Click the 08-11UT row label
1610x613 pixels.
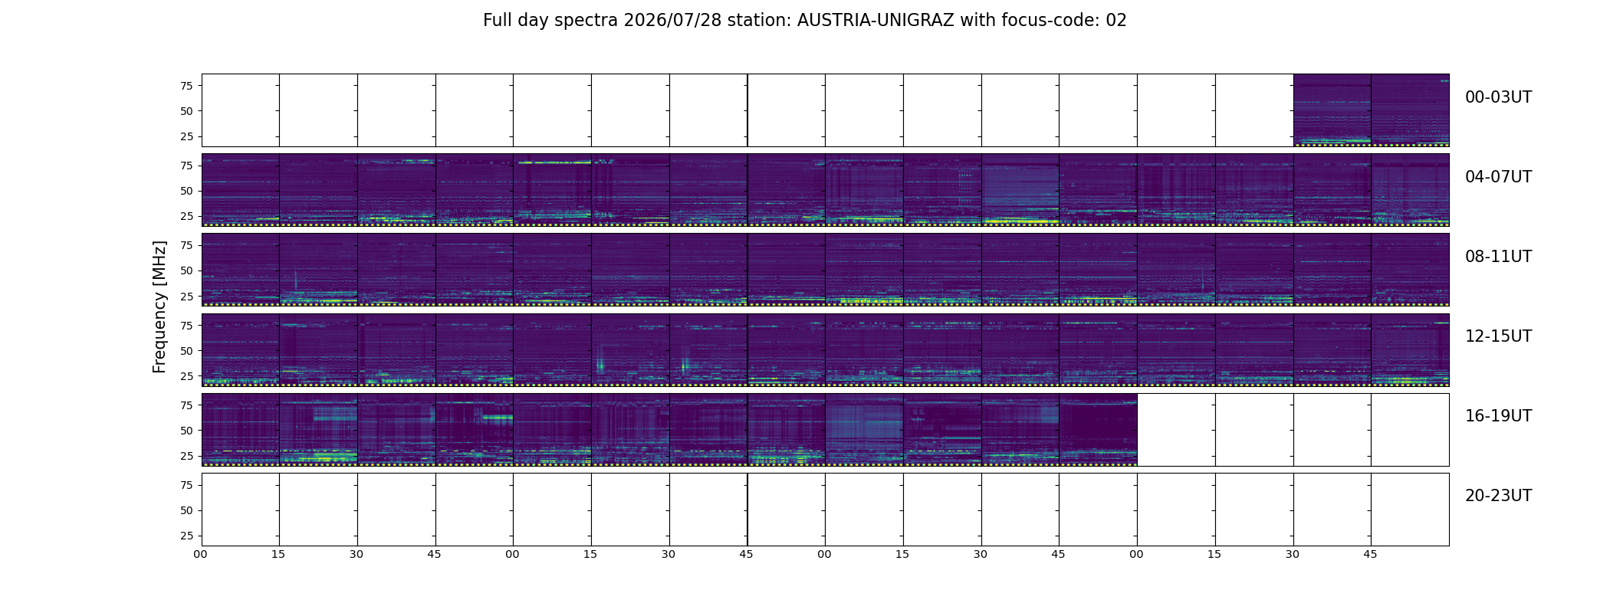pos(1498,257)
